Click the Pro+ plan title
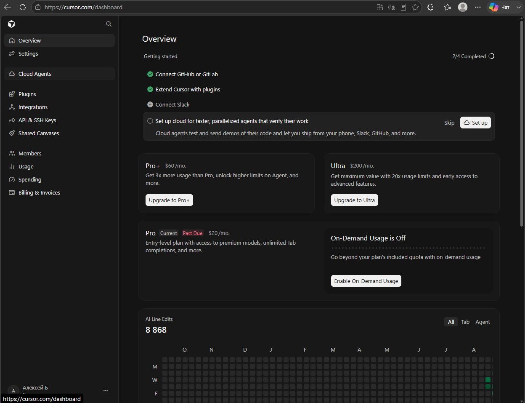525x403 pixels. click(x=153, y=166)
